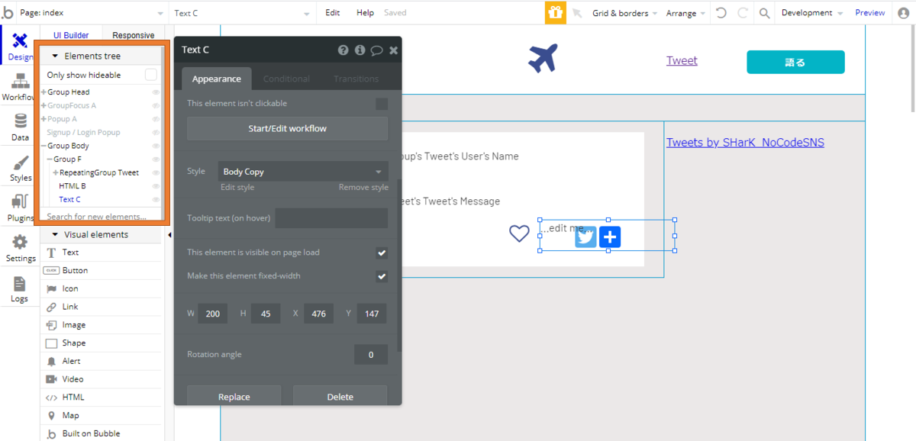Click the airplane logo on canvas
The image size is (916, 441).
pos(543,59)
